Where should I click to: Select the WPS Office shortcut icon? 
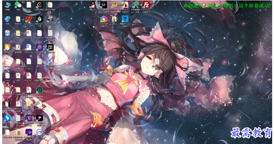29,19
